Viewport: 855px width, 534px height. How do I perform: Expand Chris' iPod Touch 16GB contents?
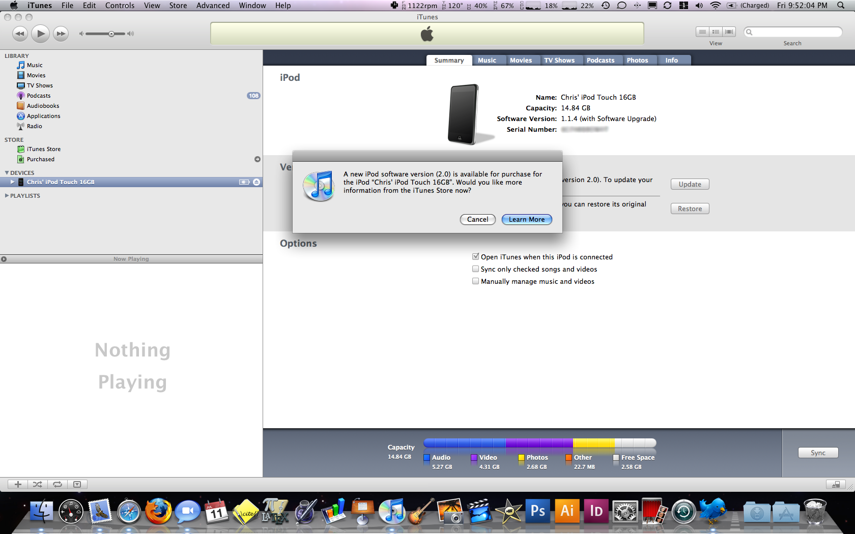[x=12, y=182]
